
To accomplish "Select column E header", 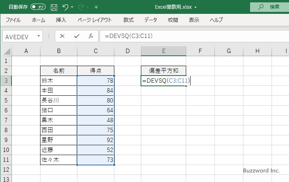I will click(164, 51).
